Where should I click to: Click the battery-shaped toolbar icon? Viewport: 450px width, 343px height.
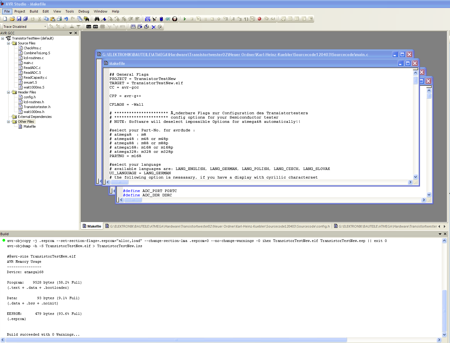pyautogui.click(x=161, y=19)
